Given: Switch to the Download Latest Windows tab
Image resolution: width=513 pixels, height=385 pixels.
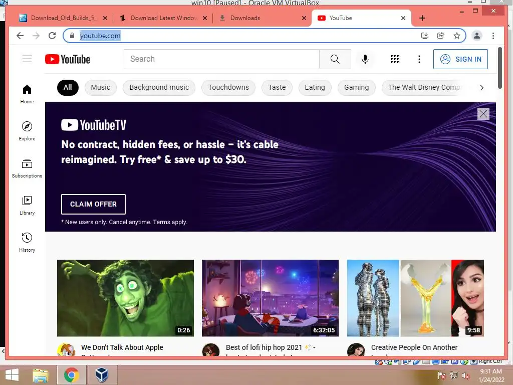Looking at the screenshot, I should click(x=163, y=18).
